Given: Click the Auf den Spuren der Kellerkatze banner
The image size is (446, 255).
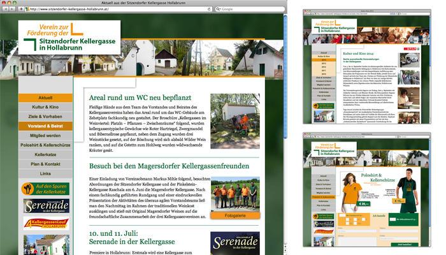Looking at the screenshot, I should (45, 189).
